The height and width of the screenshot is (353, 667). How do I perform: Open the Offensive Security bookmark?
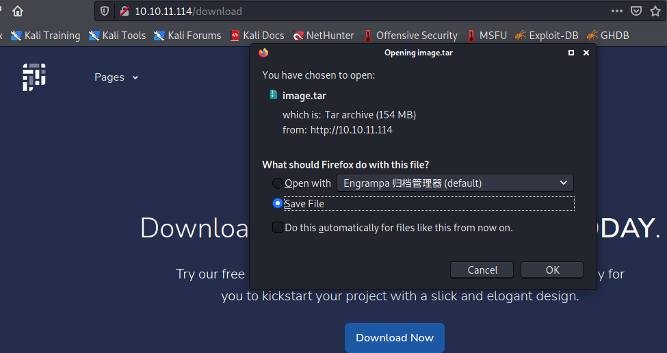pyautogui.click(x=410, y=36)
